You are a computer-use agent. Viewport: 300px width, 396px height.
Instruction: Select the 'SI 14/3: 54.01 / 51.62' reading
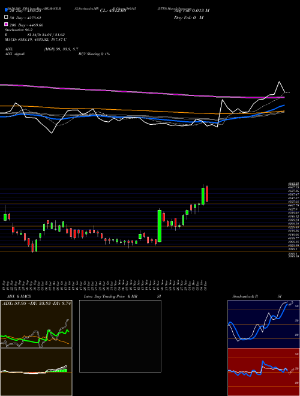tap(46, 35)
